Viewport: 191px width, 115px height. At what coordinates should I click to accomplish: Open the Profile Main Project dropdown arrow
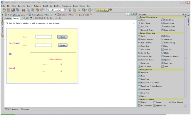pyautogui.click(x=93, y=10)
